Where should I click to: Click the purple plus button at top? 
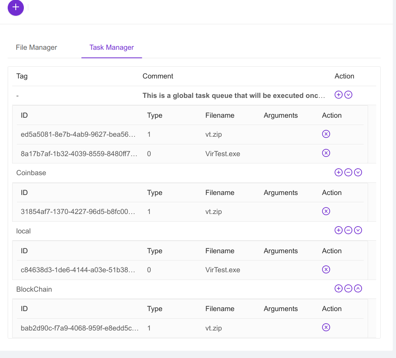(x=16, y=8)
